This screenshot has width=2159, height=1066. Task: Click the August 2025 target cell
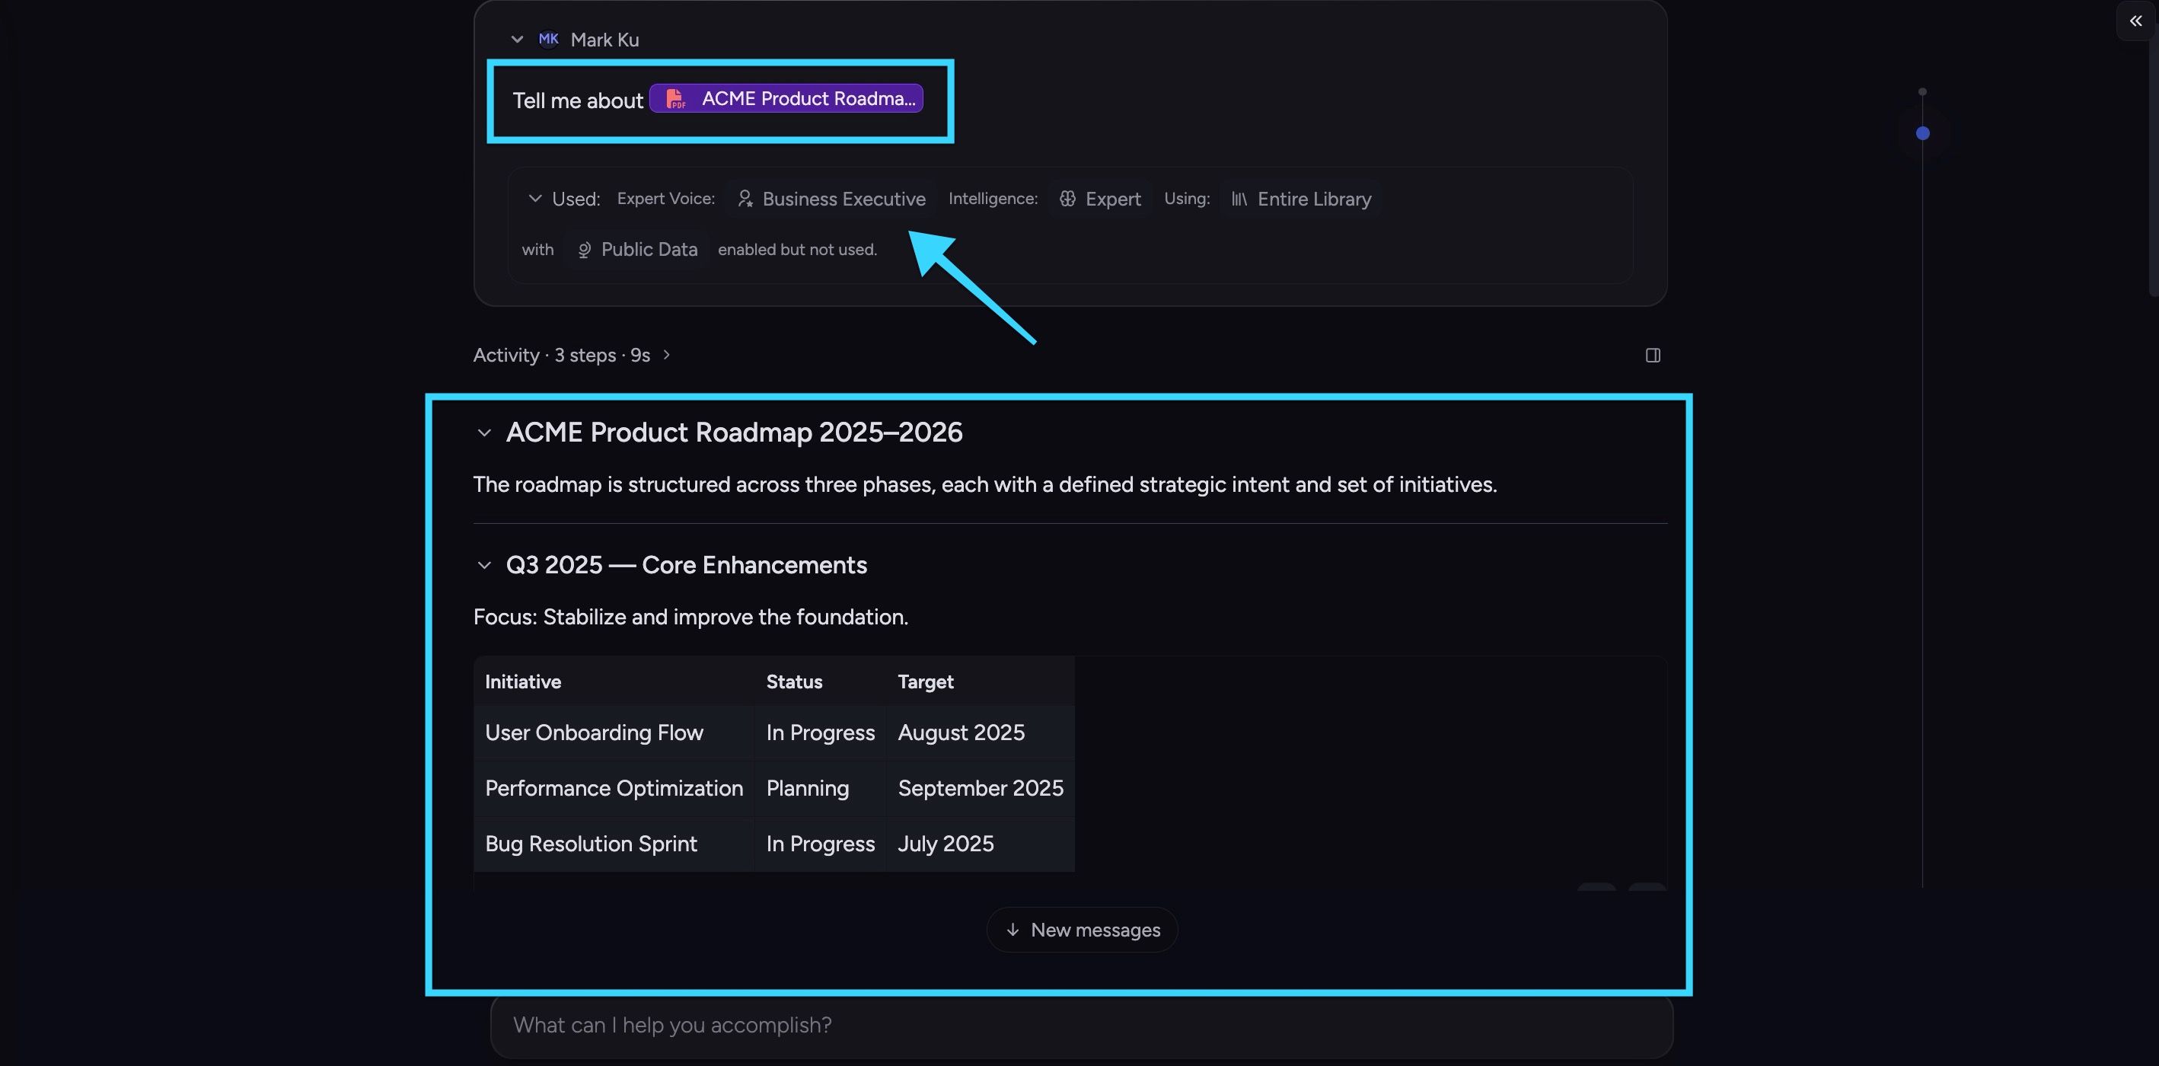point(980,733)
